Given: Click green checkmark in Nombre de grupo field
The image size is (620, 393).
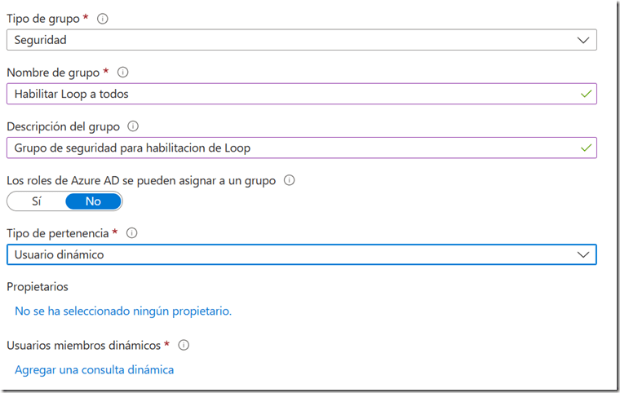Looking at the screenshot, I should [584, 94].
